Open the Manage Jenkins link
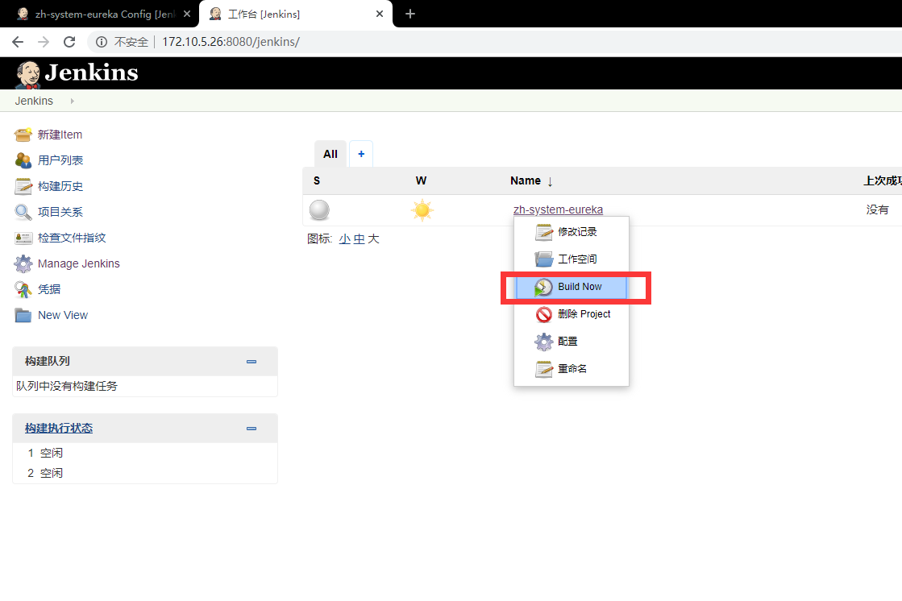This screenshot has height=601, width=902. pos(79,263)
